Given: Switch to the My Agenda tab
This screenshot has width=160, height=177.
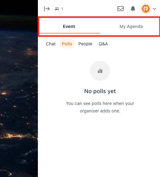Looking at the screenshot, I should [131, 26].
